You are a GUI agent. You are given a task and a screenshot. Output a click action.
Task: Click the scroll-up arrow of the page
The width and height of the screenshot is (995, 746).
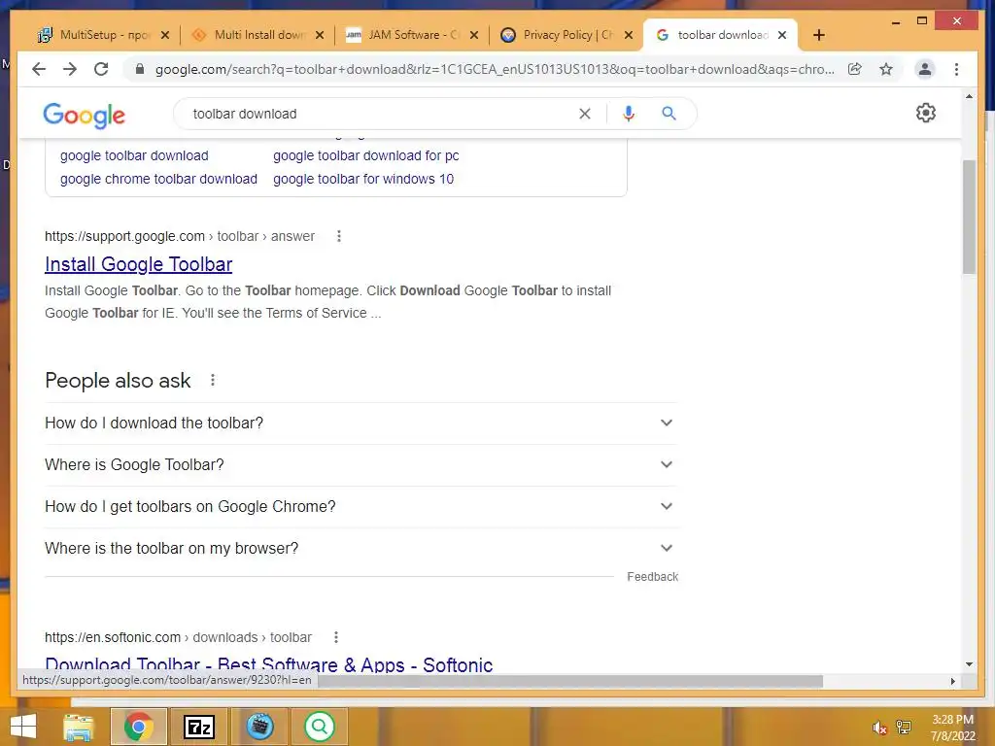(969, 96)
